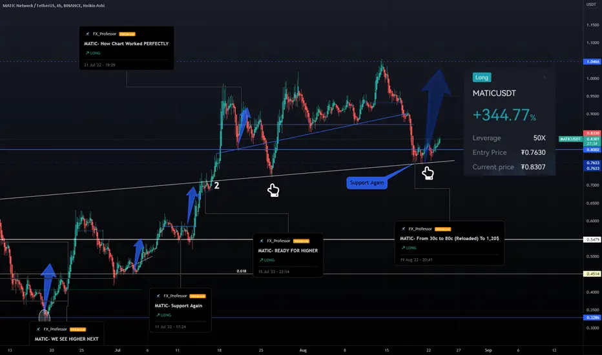
Task: Click the 'MATICUSDT' heading in the position card
Action: click(494, 93)
